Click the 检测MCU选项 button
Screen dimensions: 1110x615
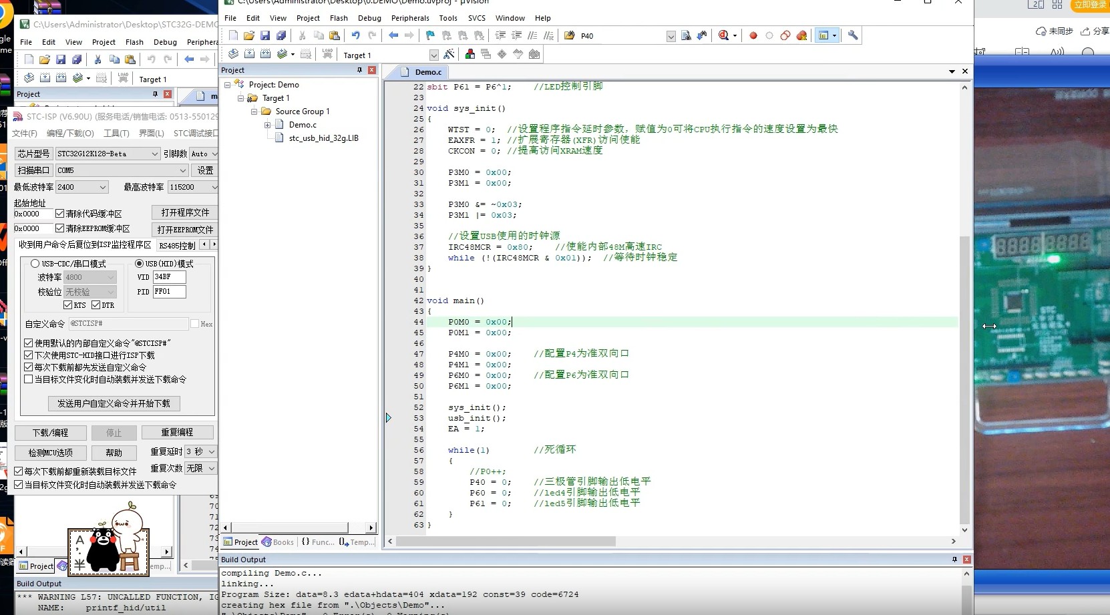(50, 453)
